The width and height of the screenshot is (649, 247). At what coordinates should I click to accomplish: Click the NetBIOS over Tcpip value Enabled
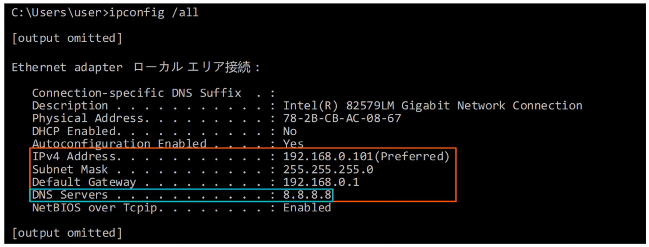pyautogui.click(x=307, y=208)
